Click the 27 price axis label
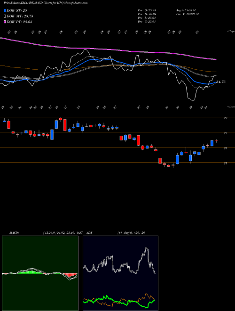 tap(225, 133)
